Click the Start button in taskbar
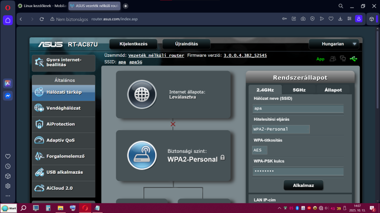The height and width of the screenshot is (213, 380). pyautogui.click(x=9, y=208)
